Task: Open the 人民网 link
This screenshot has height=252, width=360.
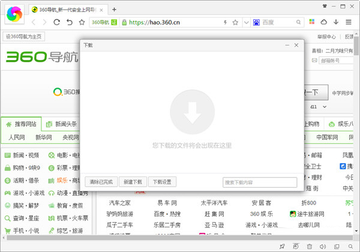Action: [x=17, y=137]
